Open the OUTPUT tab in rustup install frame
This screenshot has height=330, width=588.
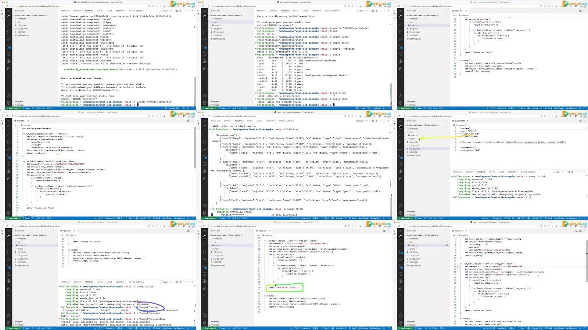78,11
